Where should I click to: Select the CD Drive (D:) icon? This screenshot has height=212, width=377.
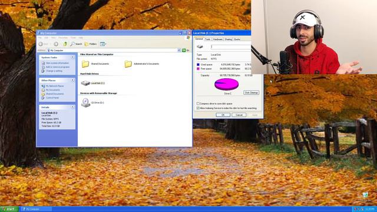click(85, 102)
